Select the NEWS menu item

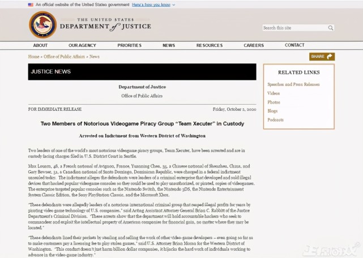169,45
